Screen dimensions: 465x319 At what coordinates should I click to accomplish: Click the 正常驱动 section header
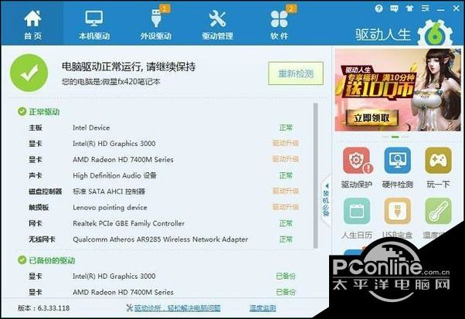click(39, 112)
